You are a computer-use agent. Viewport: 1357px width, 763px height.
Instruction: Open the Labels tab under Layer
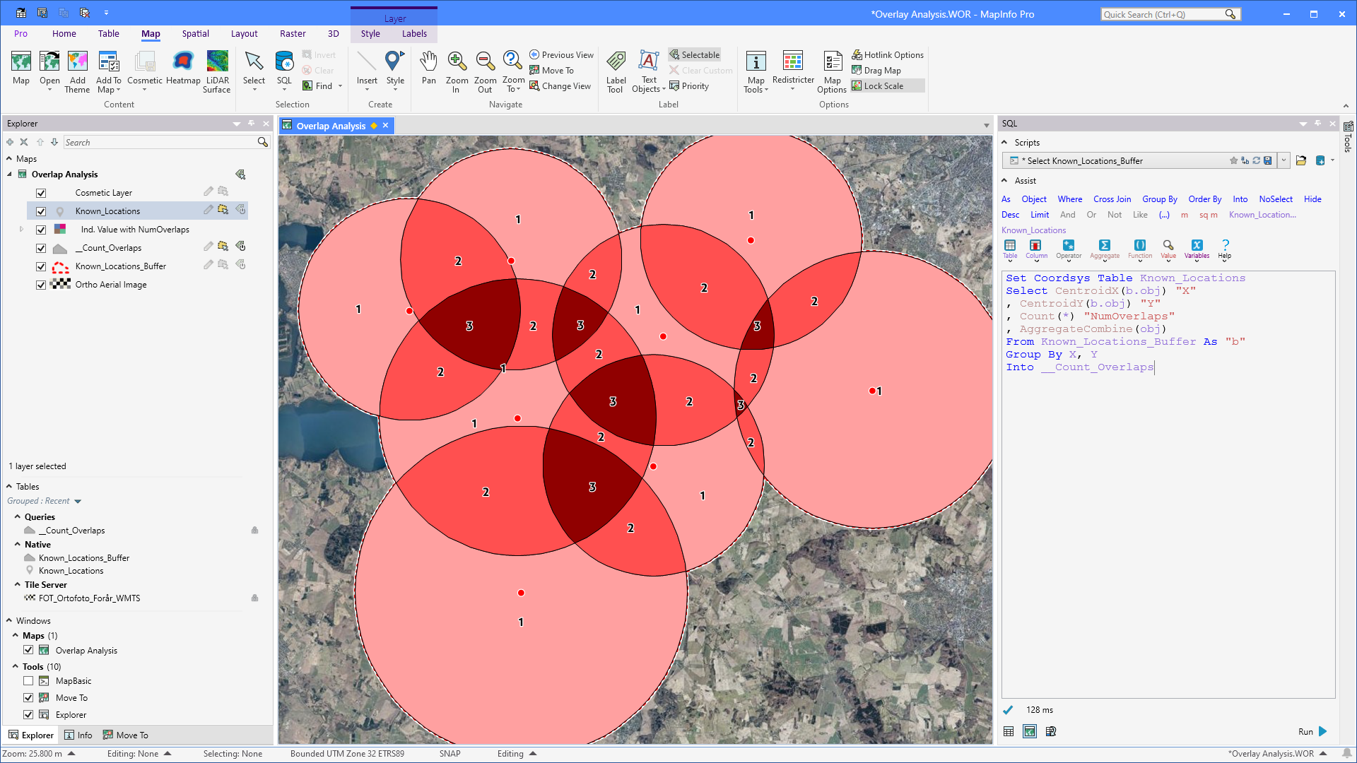pyautogui.click(x=414, y=33)
